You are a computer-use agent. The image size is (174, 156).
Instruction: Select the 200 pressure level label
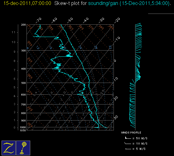23,25
